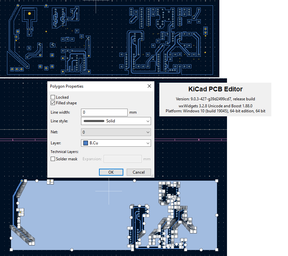The image size is (288, 256).
Task: Click the Technical Layers label
Action: point(64,152)
